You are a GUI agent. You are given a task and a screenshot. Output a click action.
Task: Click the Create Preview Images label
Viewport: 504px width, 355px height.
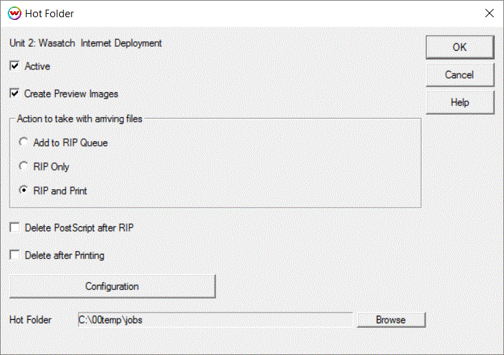coord(71,94)
